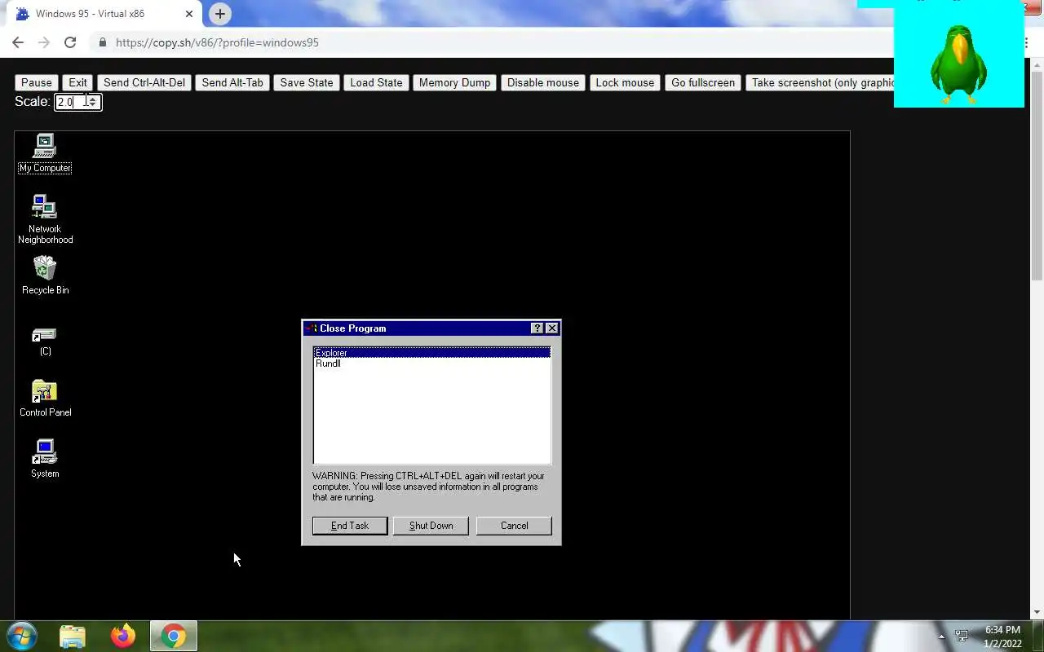This screenshot has height=652, width=1044.
Task: Select the Network Neighborhood icon
Action: coord(45,218)
